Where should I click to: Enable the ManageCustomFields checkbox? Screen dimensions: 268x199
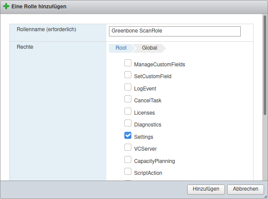tap(128, 63)
